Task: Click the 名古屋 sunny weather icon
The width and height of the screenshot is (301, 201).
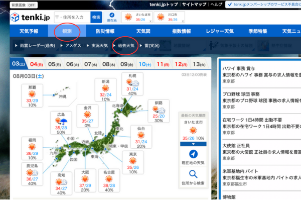Action: click(109, 179)
